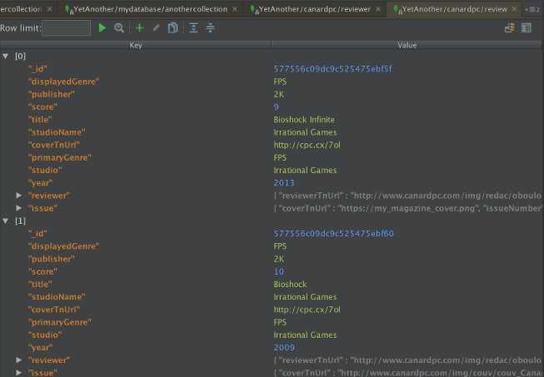Collapse the [0] document node
Screen dimensions: 544x377
pyautogui.click(x=6, y=56)
